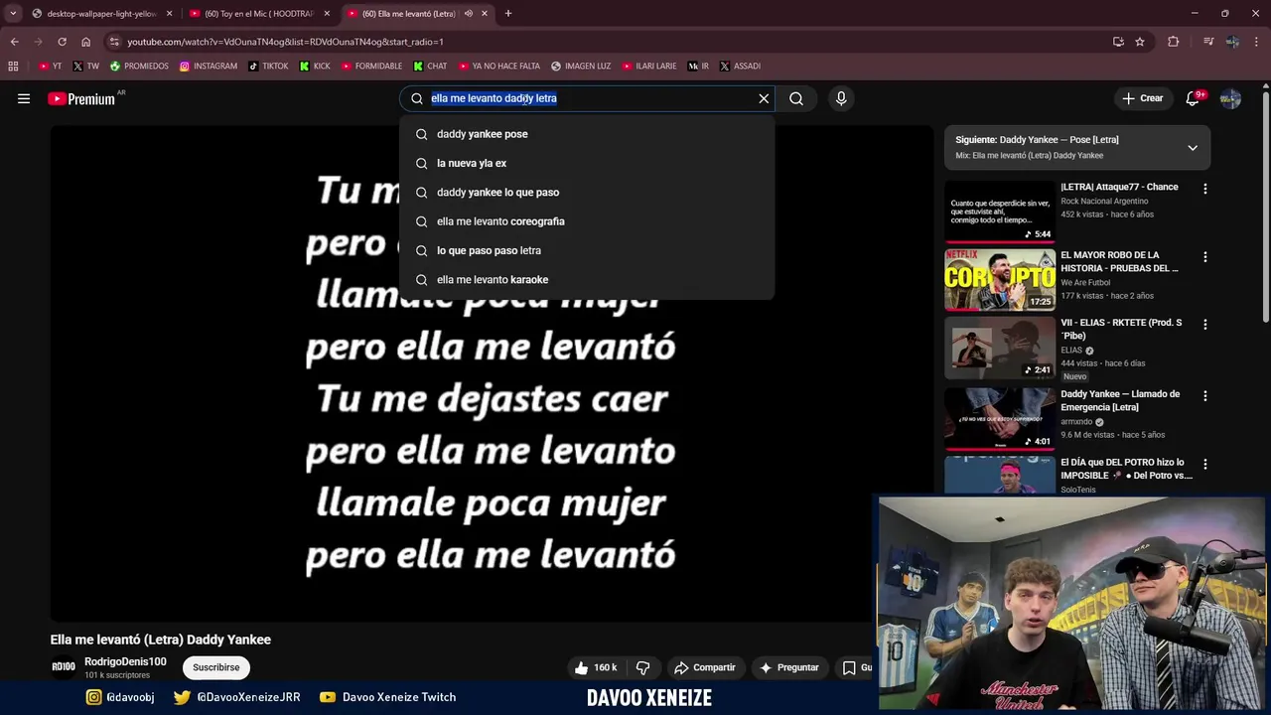Run search with the magnifier button
Image resolution: width=1271 pixels, height=715 pixels.
point(796,98)
